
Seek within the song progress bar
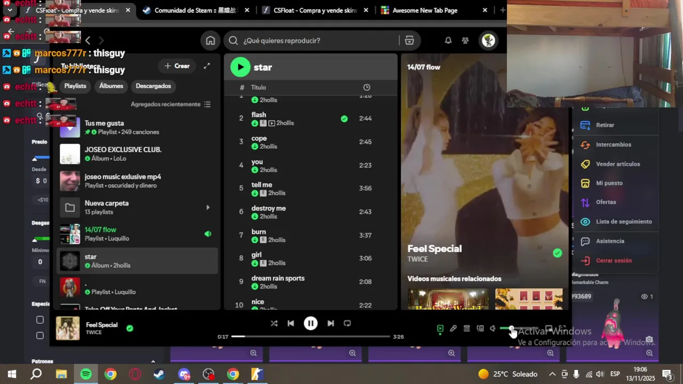click(311, 337)
